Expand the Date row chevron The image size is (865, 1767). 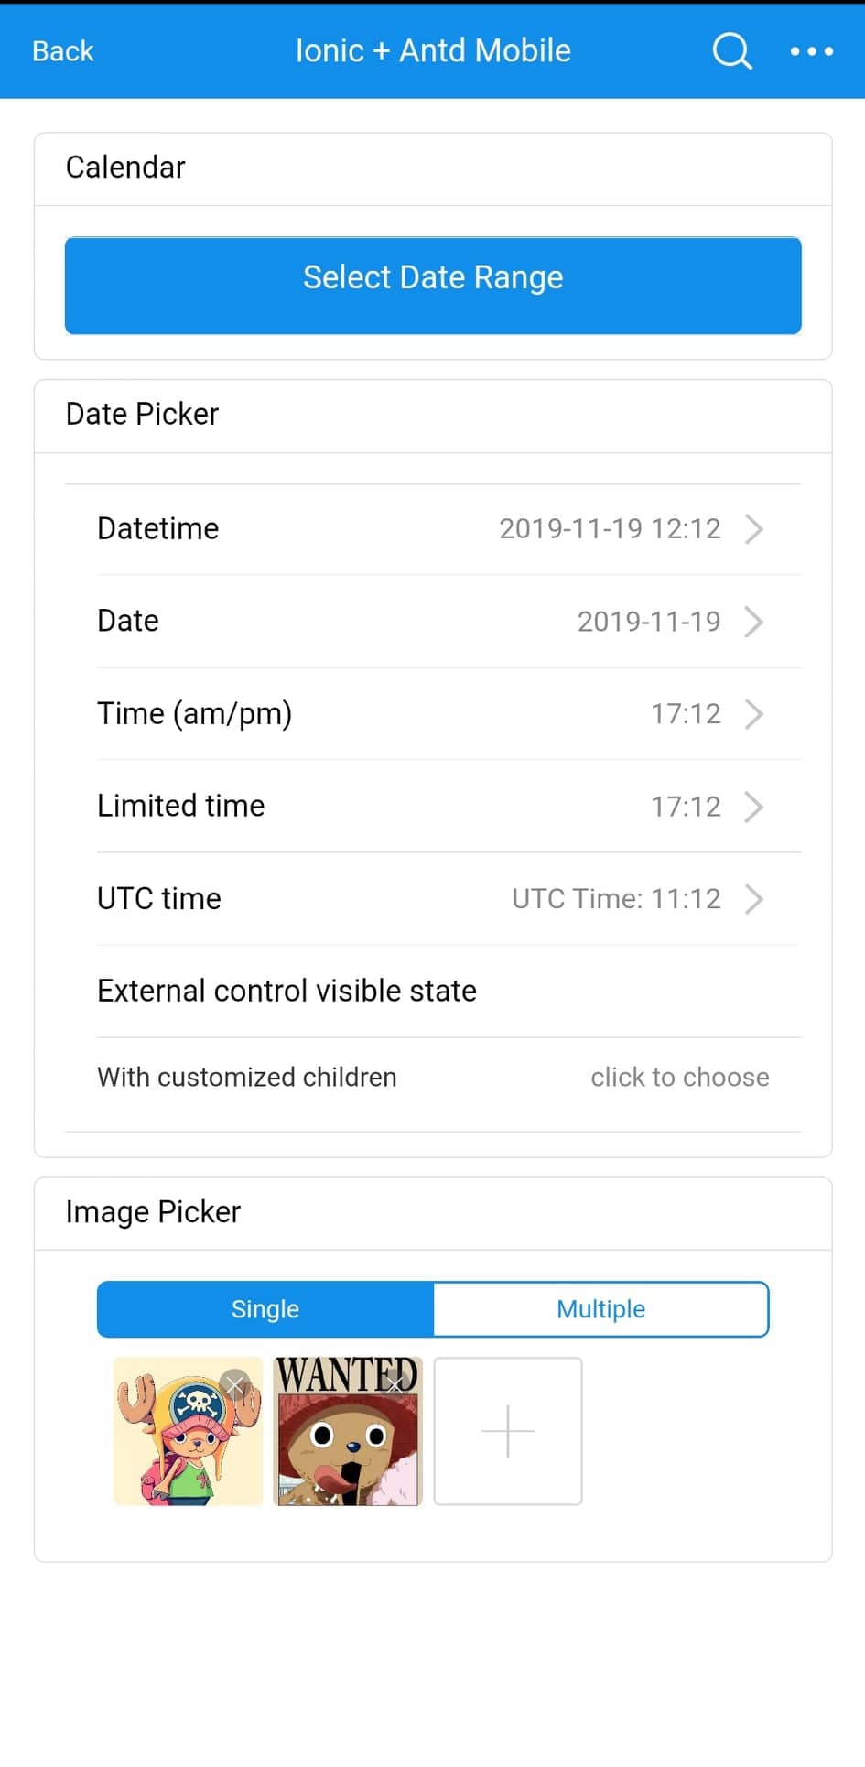753,622
